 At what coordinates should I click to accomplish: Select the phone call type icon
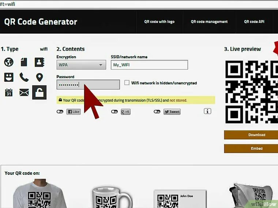[x=24, y=77]
